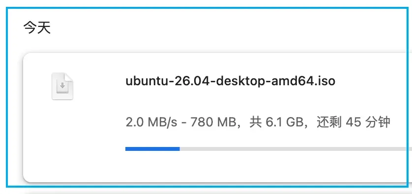Click the down arrow glyph inside the file icon

click(x=62, y=85)
